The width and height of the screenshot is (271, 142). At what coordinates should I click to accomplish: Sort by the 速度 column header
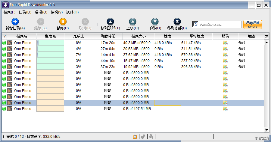pyautogui.click(x=167, y=36)
